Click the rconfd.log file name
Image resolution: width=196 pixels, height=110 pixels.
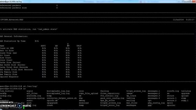click(173, 91)
